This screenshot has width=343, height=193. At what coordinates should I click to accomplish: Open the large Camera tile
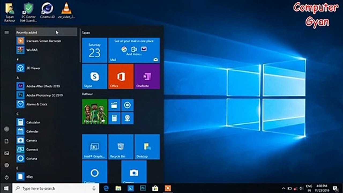[x=134, y=172]
